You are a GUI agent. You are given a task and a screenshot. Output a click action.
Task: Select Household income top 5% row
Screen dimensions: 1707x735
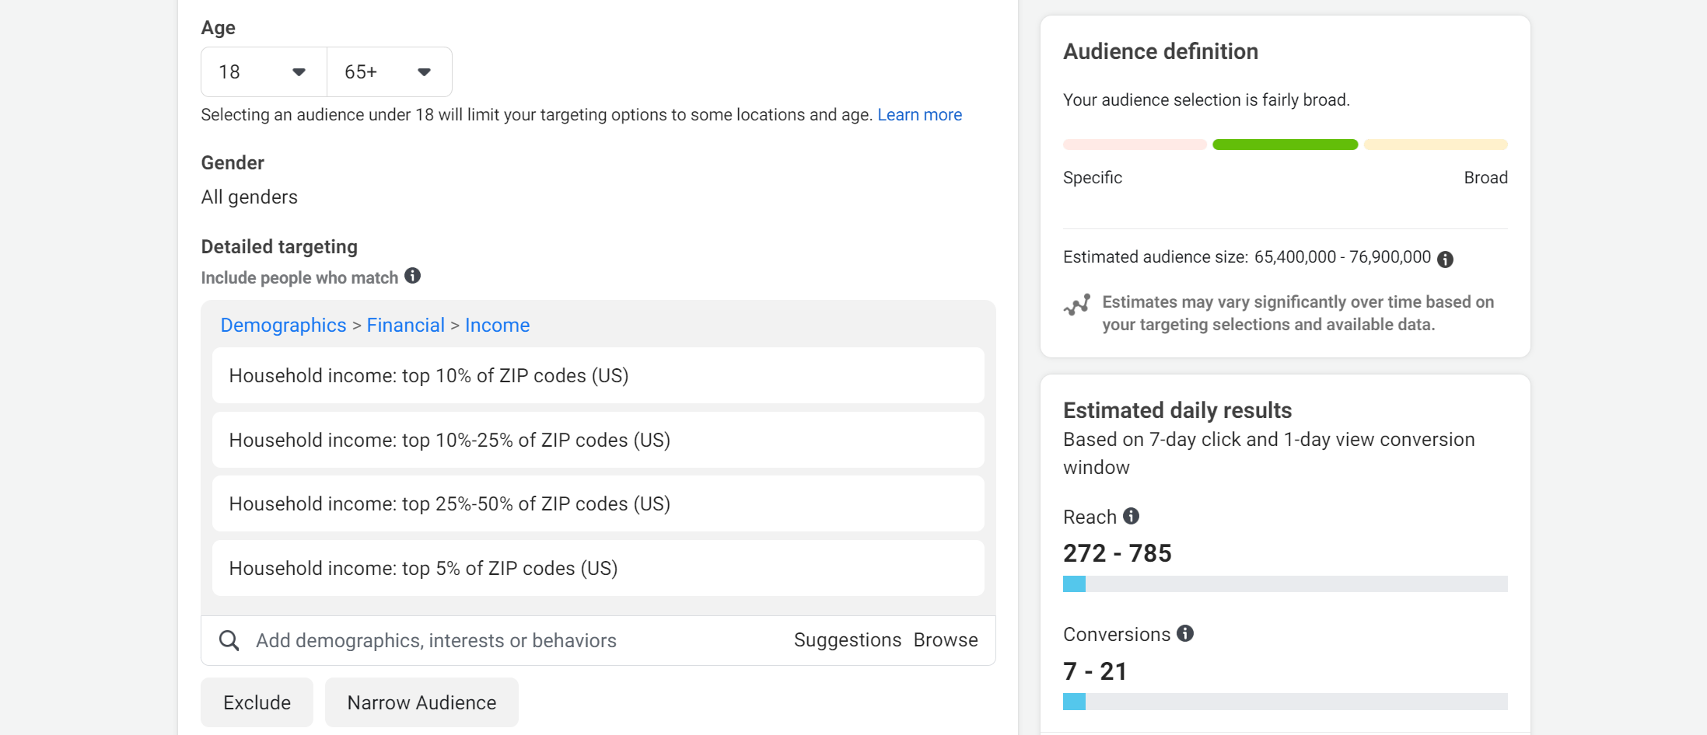tap(598, 568)
